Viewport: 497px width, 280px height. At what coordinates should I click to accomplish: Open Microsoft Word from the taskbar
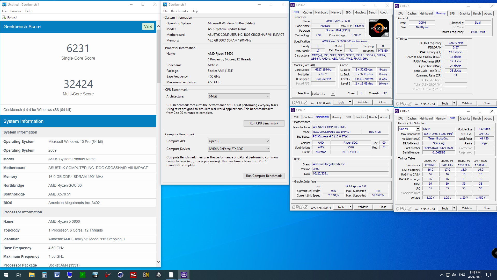point(57,275)
